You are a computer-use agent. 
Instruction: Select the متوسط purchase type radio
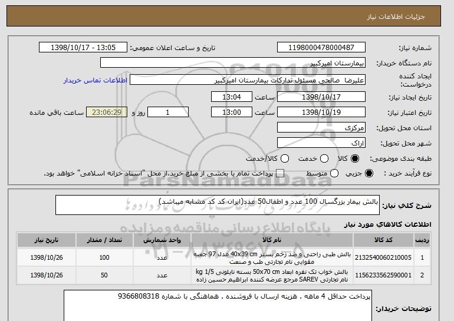pyautogui.click(x=334, y=173)
